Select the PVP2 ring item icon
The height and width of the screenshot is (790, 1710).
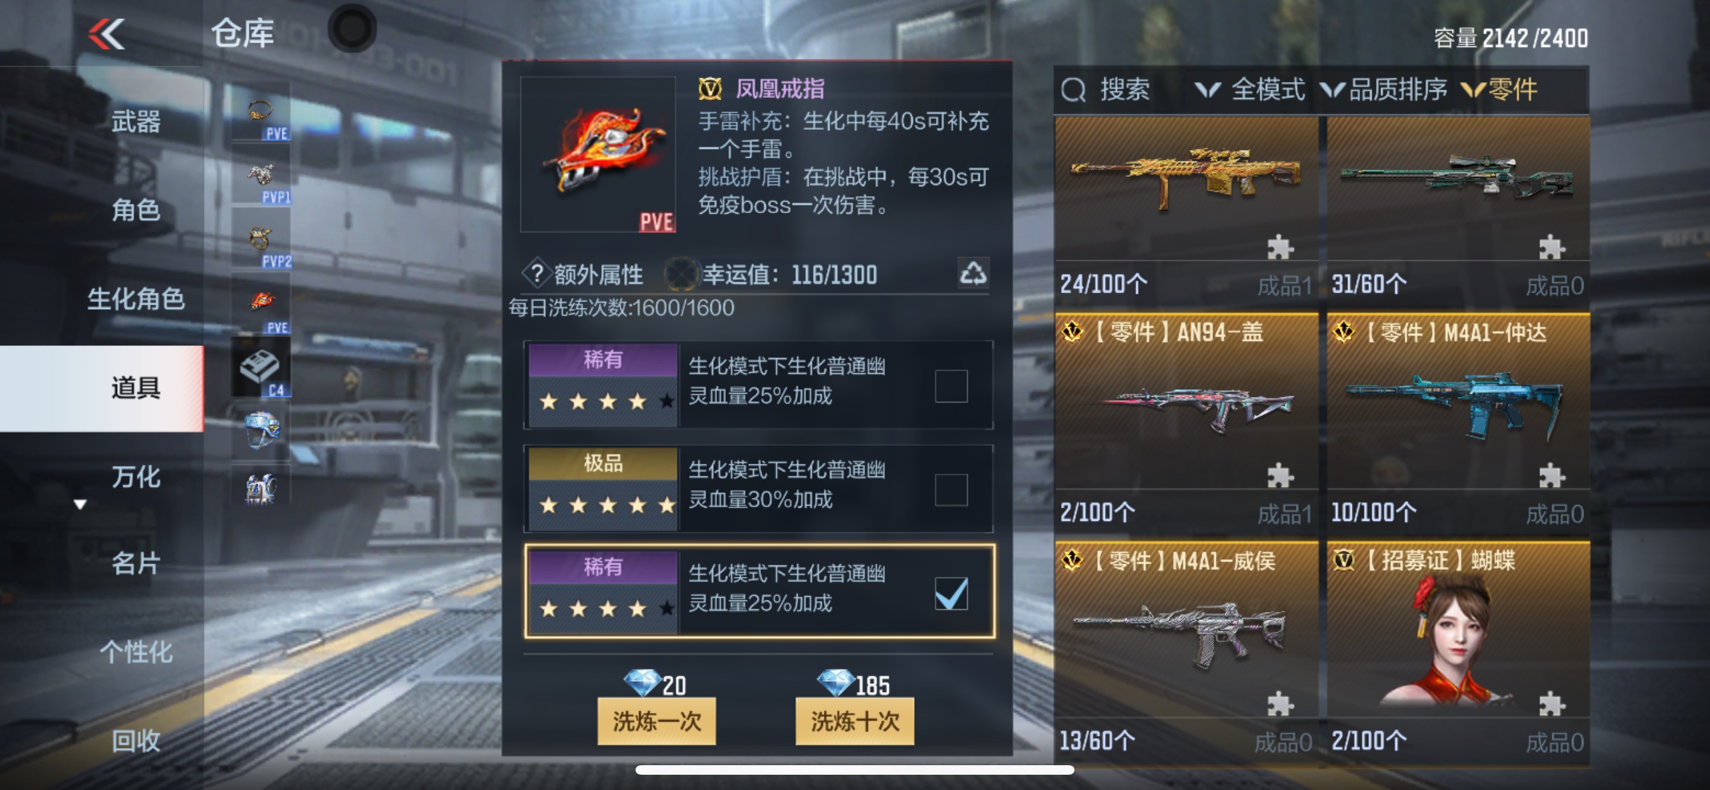[261, 240]
